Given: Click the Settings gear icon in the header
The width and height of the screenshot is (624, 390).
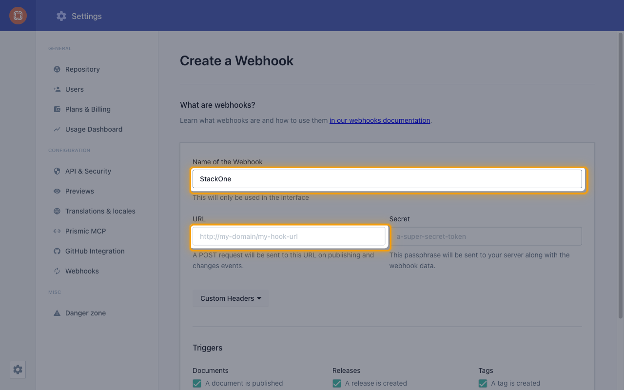Looking at the screenshot, I should [x=61, y=16].
